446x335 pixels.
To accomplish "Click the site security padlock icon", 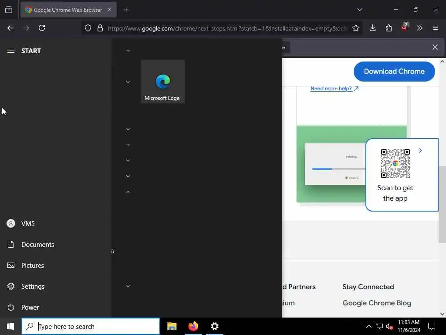I will [100, 28].
